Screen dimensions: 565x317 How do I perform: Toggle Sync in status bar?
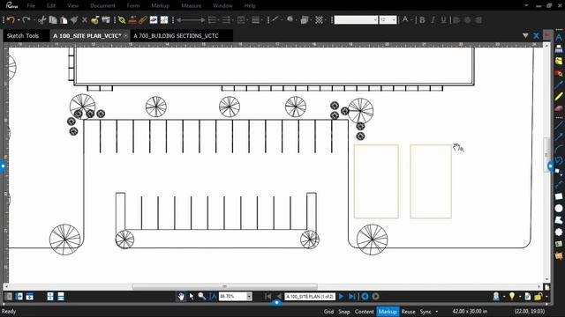coord(426,312)
